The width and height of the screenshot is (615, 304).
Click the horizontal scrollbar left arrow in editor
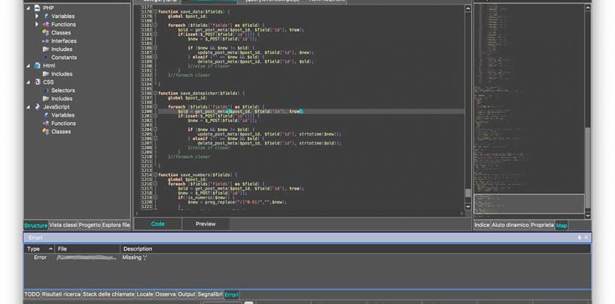pos(137,214)
